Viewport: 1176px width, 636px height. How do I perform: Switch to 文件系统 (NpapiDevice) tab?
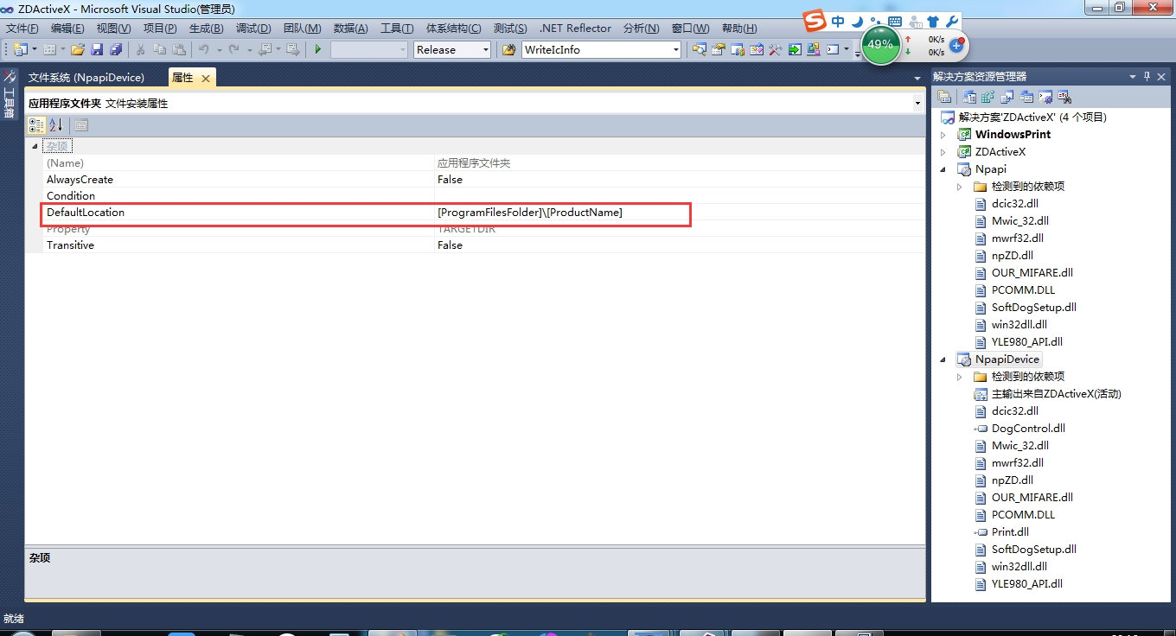pyautogui.click(x=86, y=78)
